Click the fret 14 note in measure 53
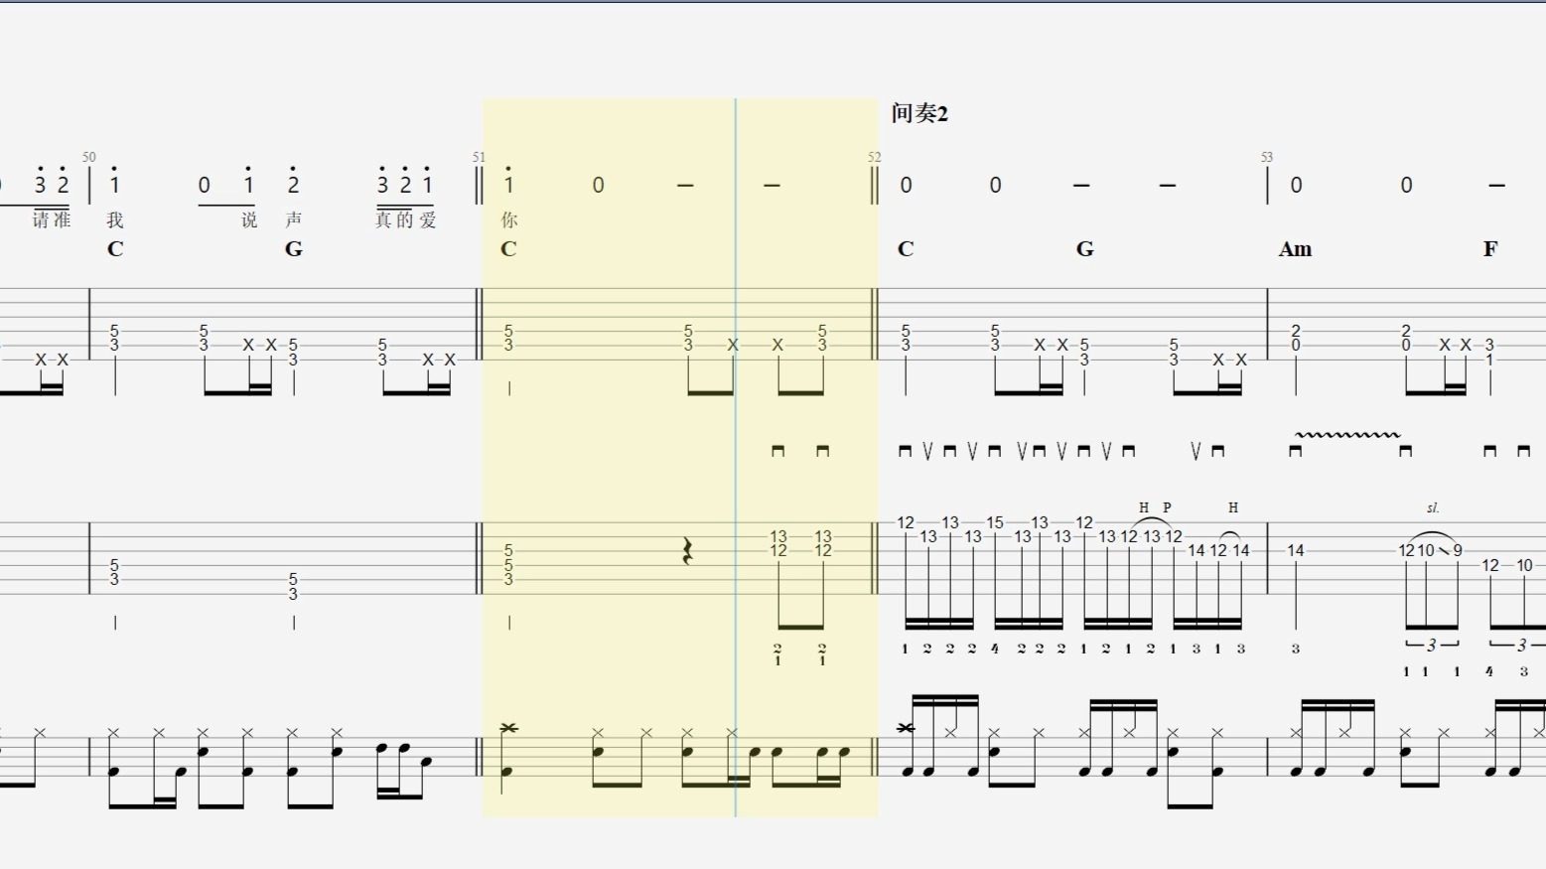Viewport: 1546px width, 869px height. [x=1296, y=550]
